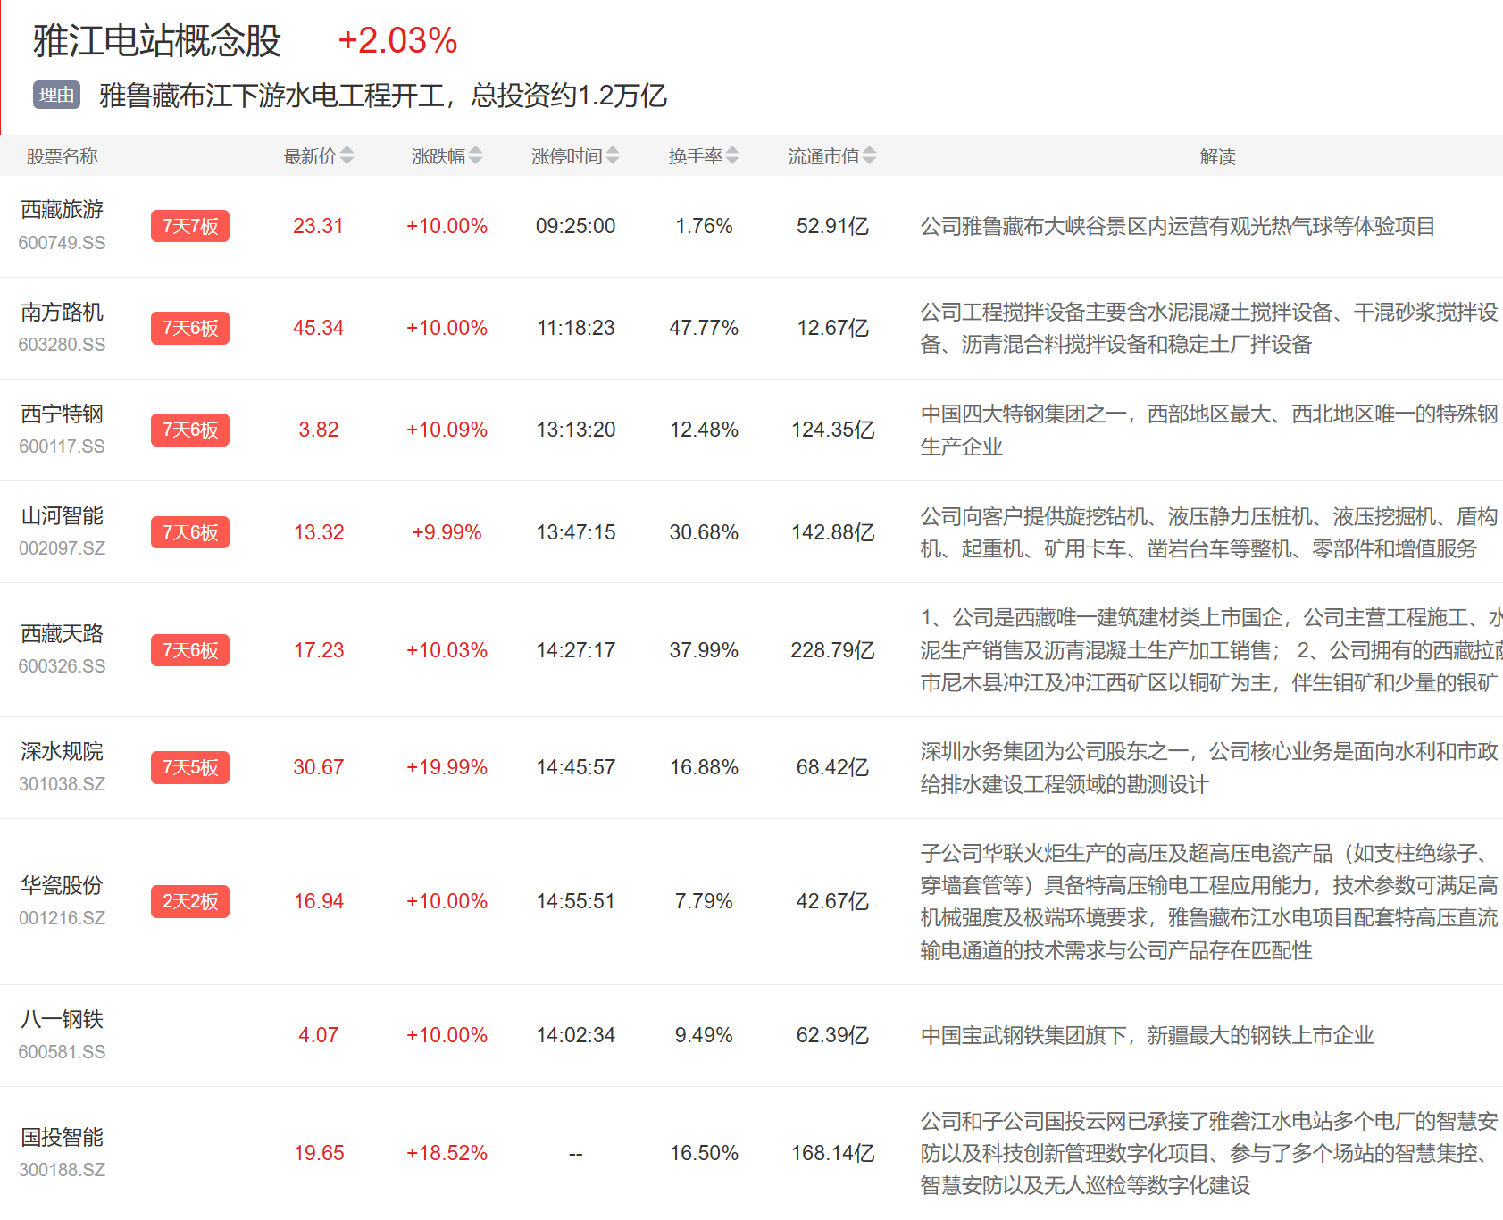The height and width of the screenshot is (1220, 1503).
Task: Click the 解读 column header
Action: (1217, 156)
